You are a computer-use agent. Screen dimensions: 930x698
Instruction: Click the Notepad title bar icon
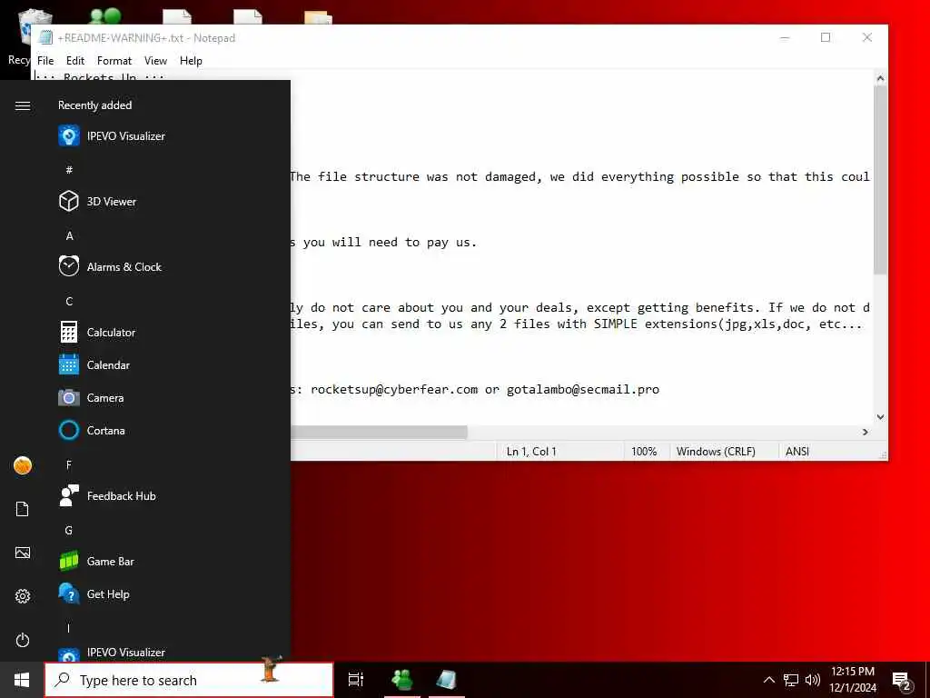45,37
